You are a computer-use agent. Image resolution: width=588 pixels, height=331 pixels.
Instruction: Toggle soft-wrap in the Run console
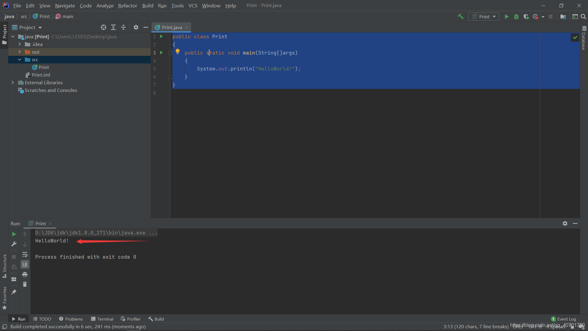[25, 254]
